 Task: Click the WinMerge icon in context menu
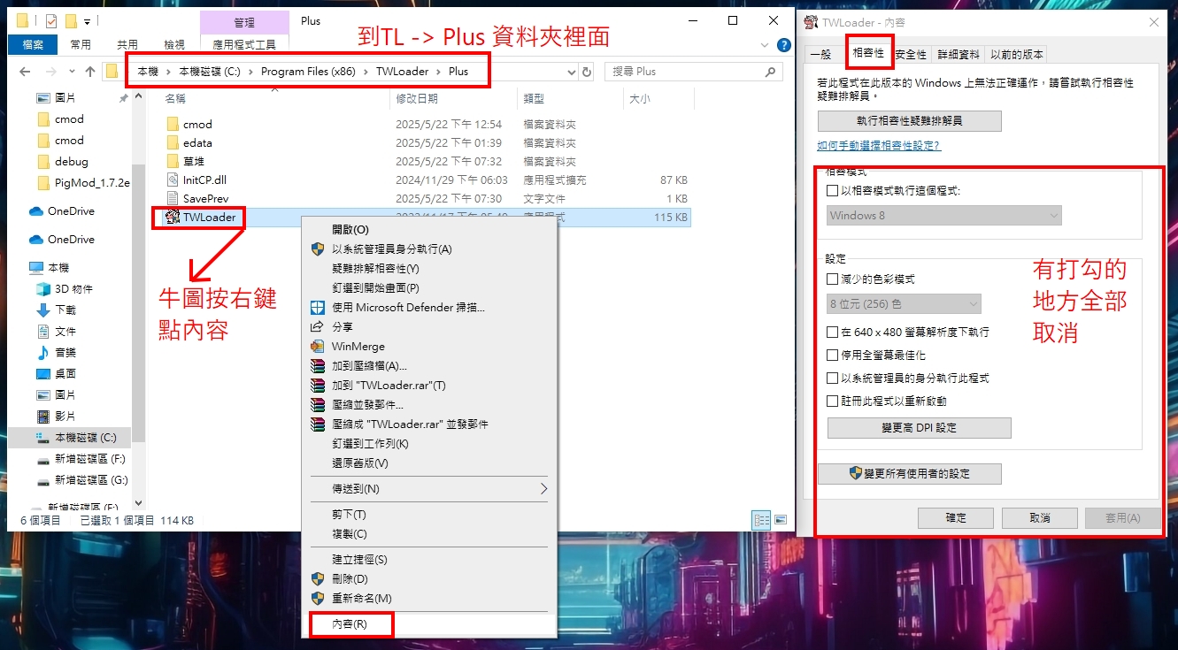[318, 347]
